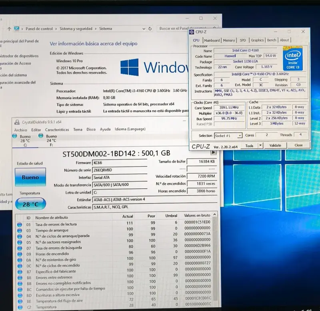
Task: Click status dot for Errores entre extremos
Action: click(20, 277)
